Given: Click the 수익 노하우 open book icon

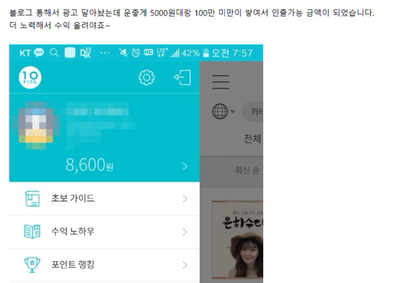Looking at the screenshot, I should [x=32, y=232].
